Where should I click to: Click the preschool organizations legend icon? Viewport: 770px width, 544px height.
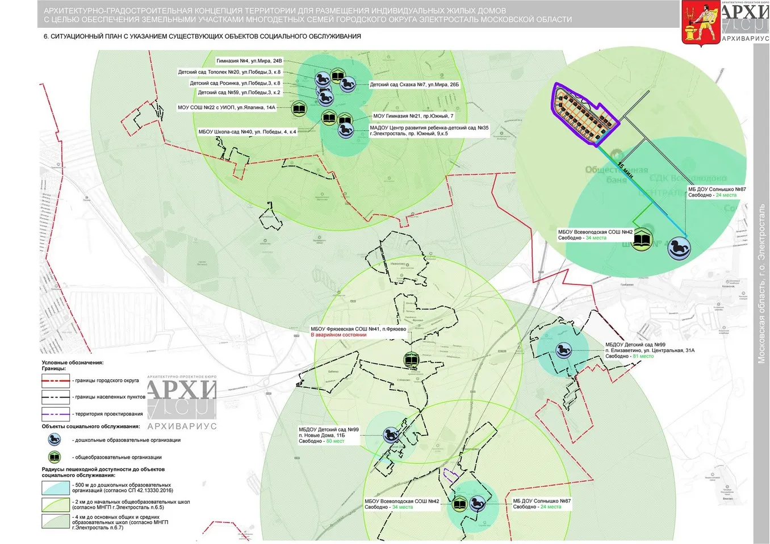pyautogui.click(x=55, y=440)
